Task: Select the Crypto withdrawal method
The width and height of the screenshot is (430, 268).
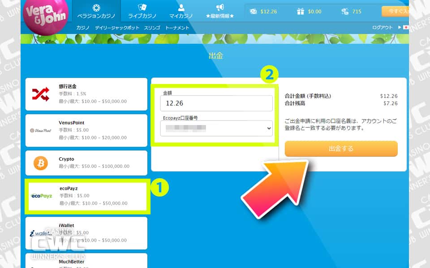Action: coord(86,163)
